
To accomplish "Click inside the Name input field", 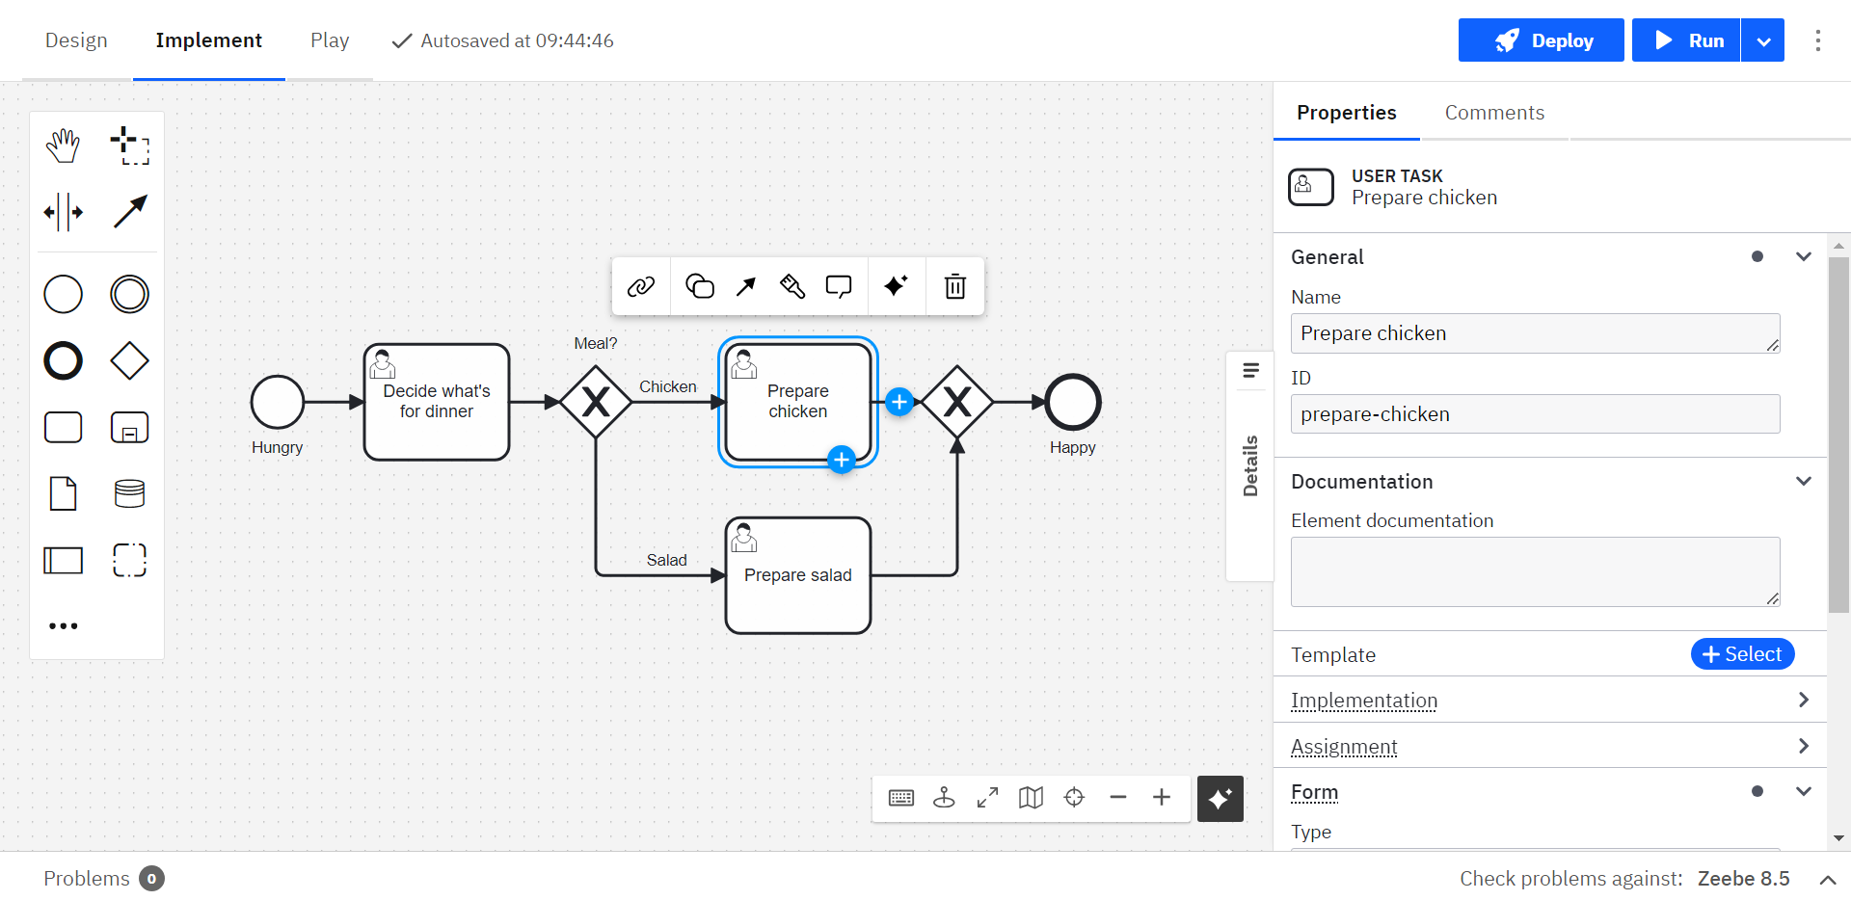I will click(1535, 332).
